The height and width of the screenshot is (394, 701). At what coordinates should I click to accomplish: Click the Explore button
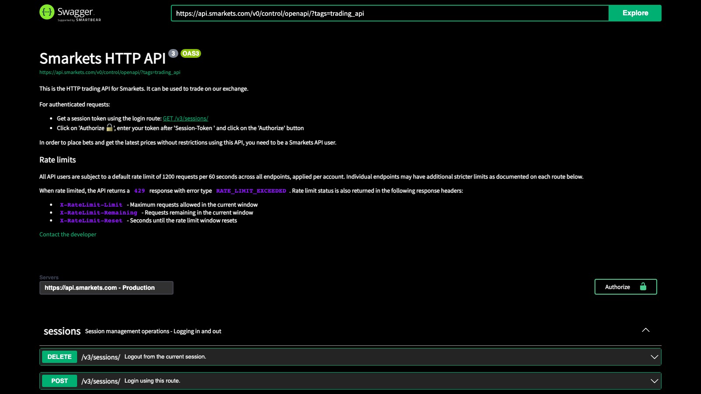[635, 13]
